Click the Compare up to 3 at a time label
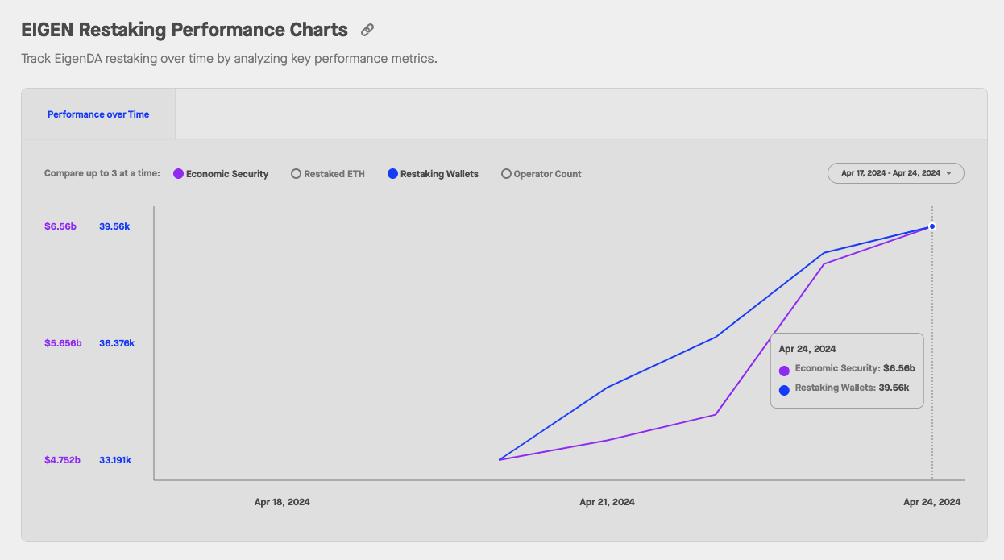Viewport: 1004px width, 560px height. (102, 174)
